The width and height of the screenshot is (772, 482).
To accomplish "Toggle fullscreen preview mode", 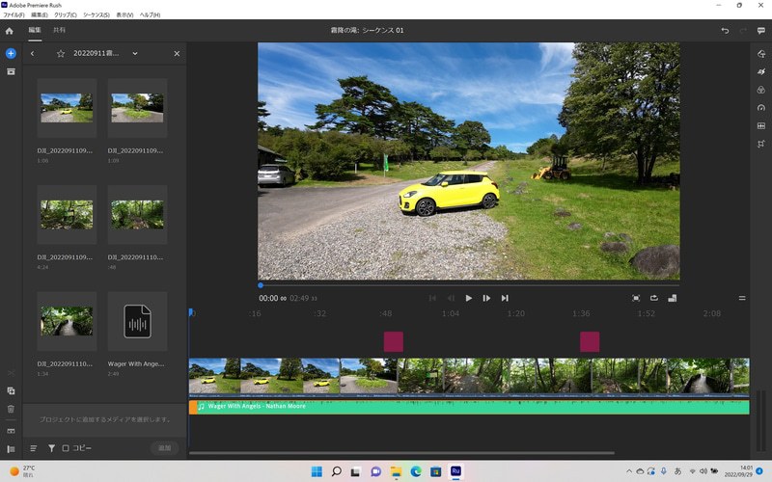I will (636, 298).
